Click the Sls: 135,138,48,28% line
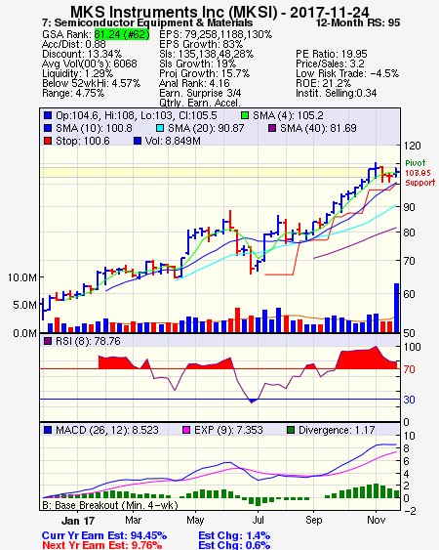This screenshot has height=550, width=439. (x=207, y=54)
